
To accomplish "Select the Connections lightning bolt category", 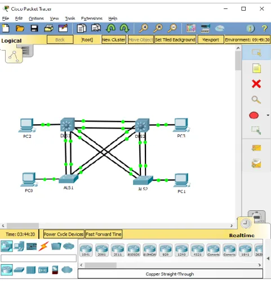I will 43,246.
